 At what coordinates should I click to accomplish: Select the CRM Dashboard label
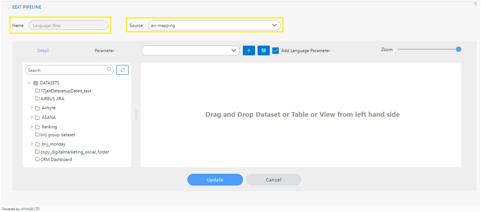[x=56, y=160]
